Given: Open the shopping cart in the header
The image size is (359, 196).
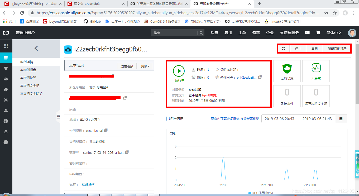Looking at the screenshot, I should point(318,33).
